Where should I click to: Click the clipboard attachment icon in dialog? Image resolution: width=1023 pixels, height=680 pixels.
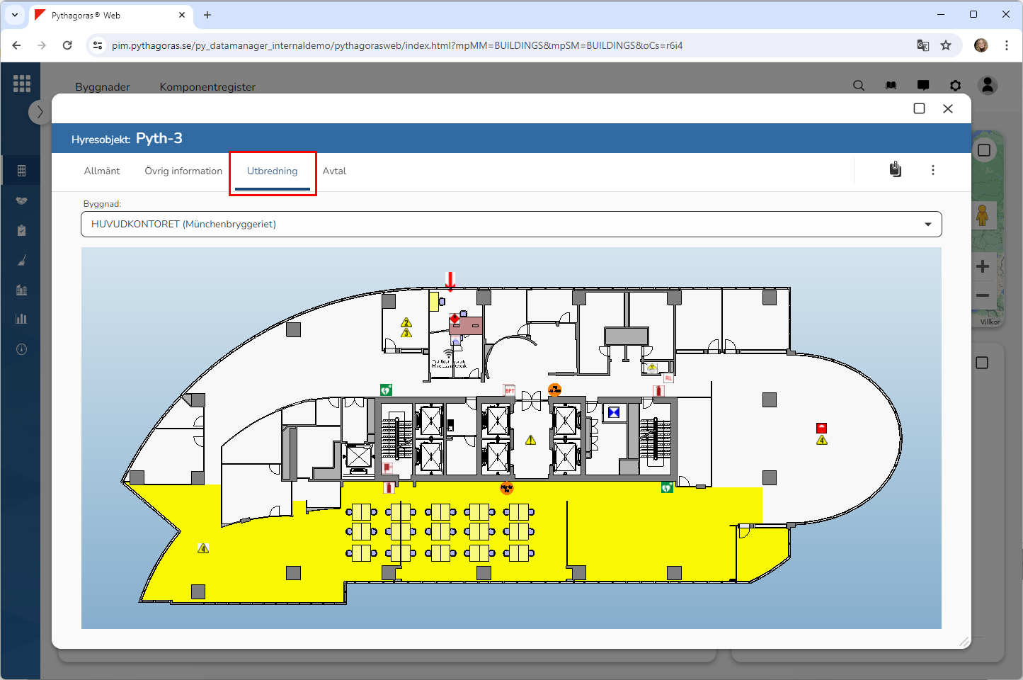pos(896,170)
